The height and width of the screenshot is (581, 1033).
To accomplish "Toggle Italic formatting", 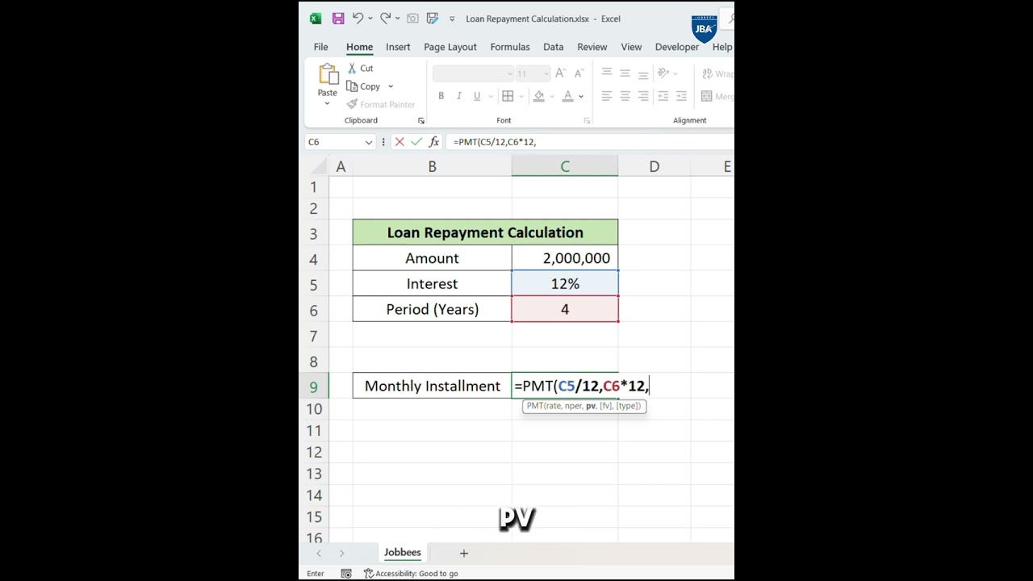I will [459, 96].
